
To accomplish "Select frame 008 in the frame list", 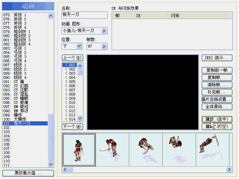I will (70, 94).
